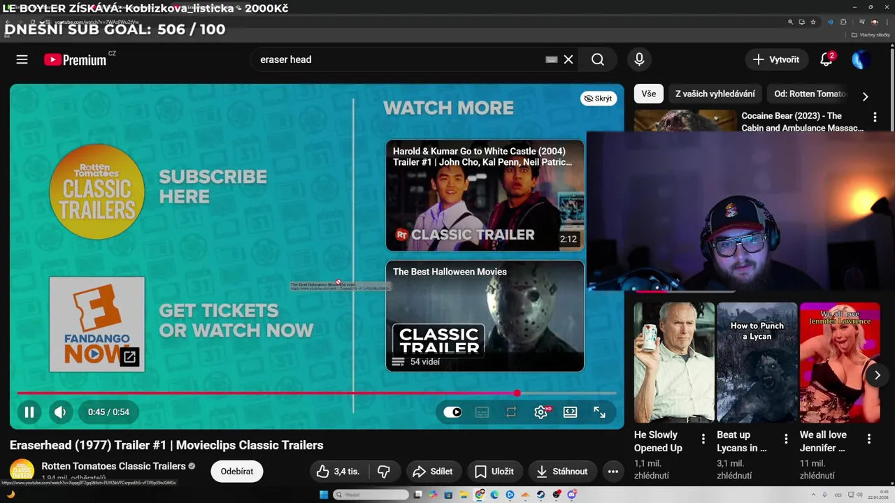Screen dimensions: 895x503
Task: Open Cocaine Bear (2023) video title
Action: pyautogui.click(x=802, y=122)
